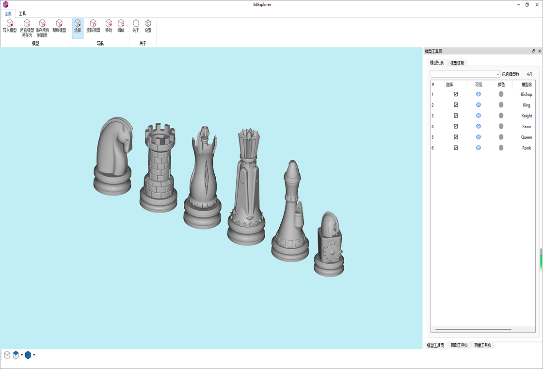Viewport: 543px width, 369px height.
Task: Hide the King model via eye icon
Action: coord(479,105)
